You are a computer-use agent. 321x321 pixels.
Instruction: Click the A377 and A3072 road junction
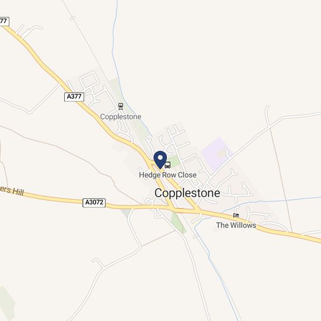pos(172,209)
